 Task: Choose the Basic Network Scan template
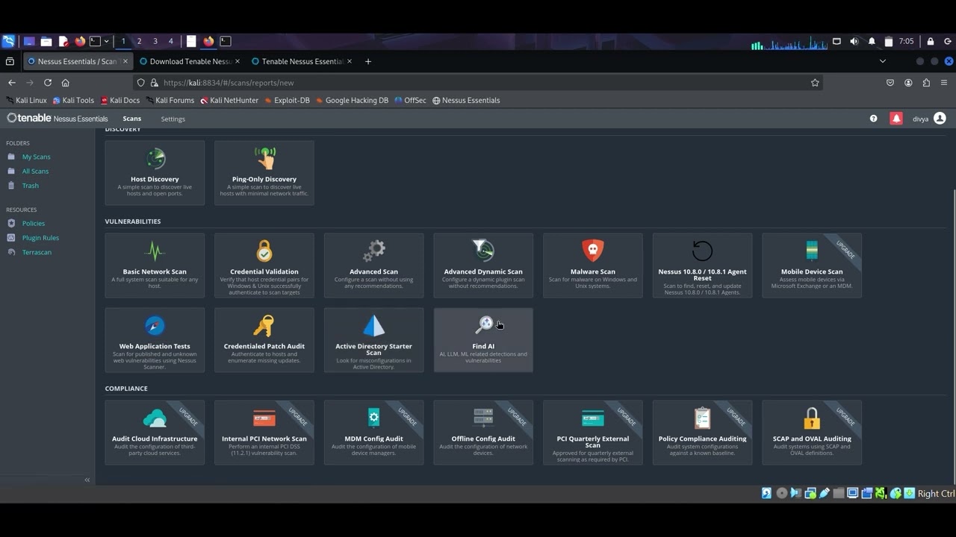[155, 266]
